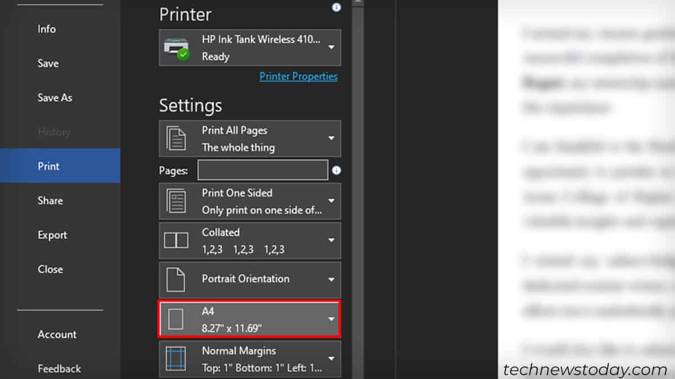Open the Collated options dropdown

(332, 240)
